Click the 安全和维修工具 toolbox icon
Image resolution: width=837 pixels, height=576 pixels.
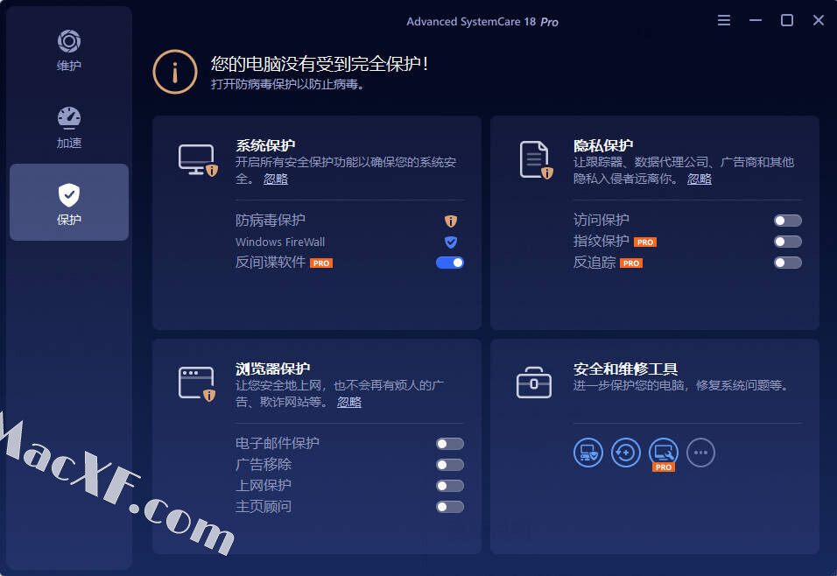pos(534,383)
